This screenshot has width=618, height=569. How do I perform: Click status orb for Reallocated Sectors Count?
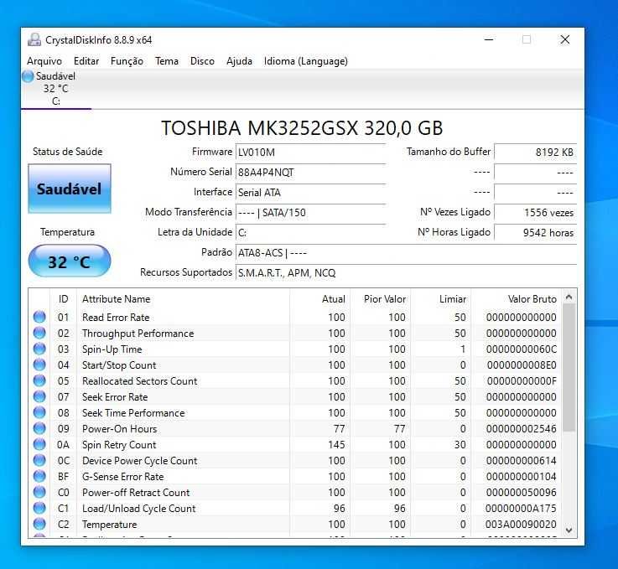pyautogui.click(x=39, y=380)
